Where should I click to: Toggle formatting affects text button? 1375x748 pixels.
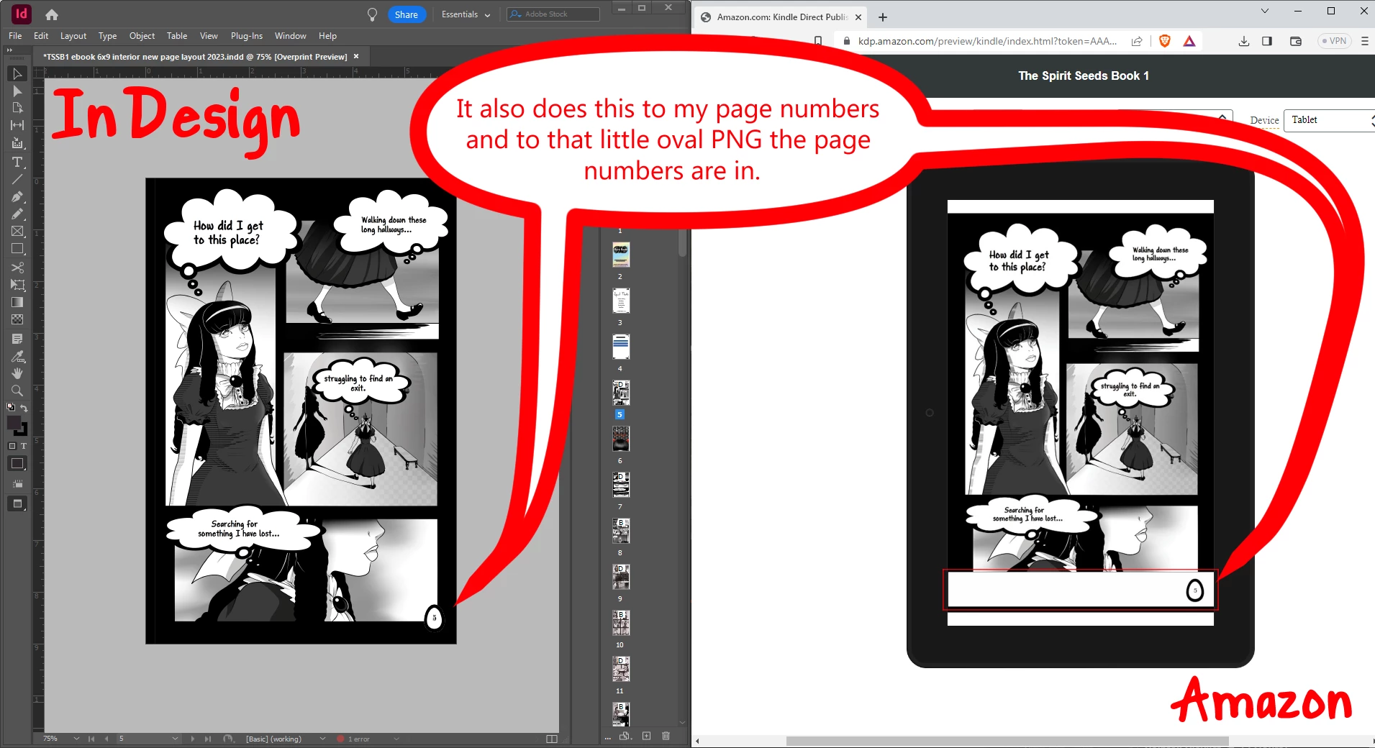tap(24, 446)
